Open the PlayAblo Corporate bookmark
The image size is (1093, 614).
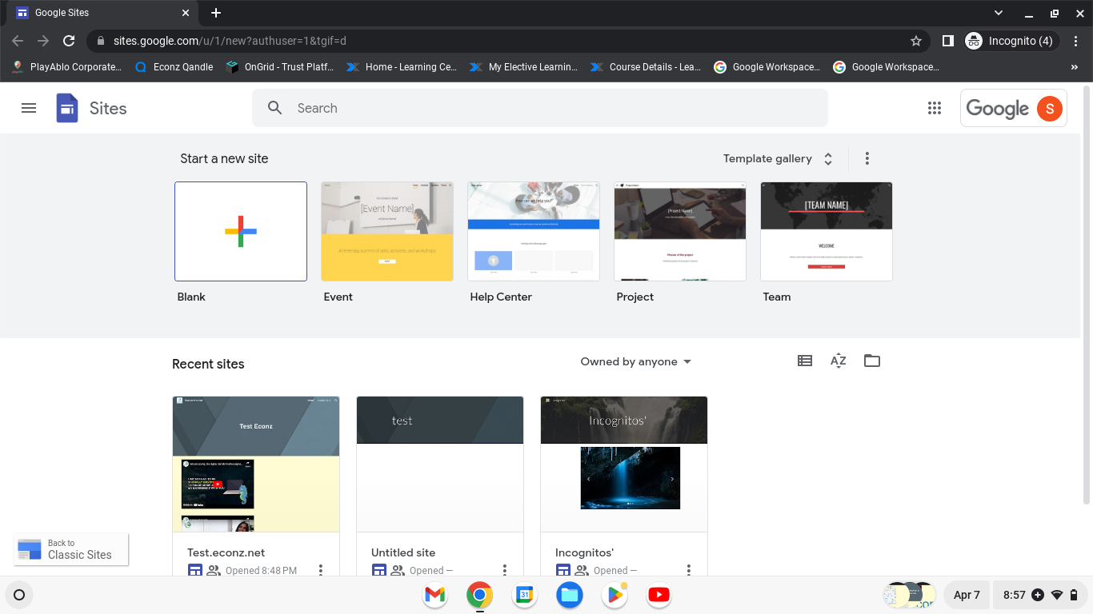point(67,67)
